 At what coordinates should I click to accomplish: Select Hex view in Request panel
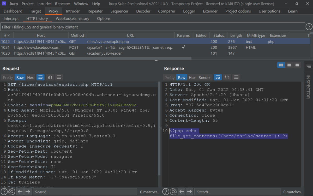point(31,77)
